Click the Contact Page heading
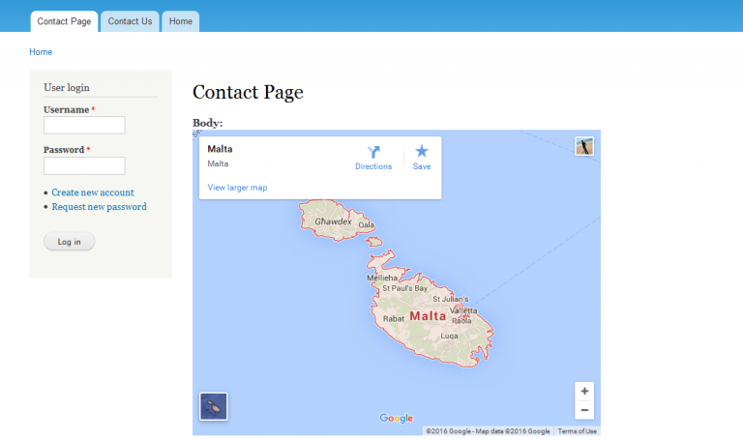The image size is (743, 441). click(x=248, y=92)
